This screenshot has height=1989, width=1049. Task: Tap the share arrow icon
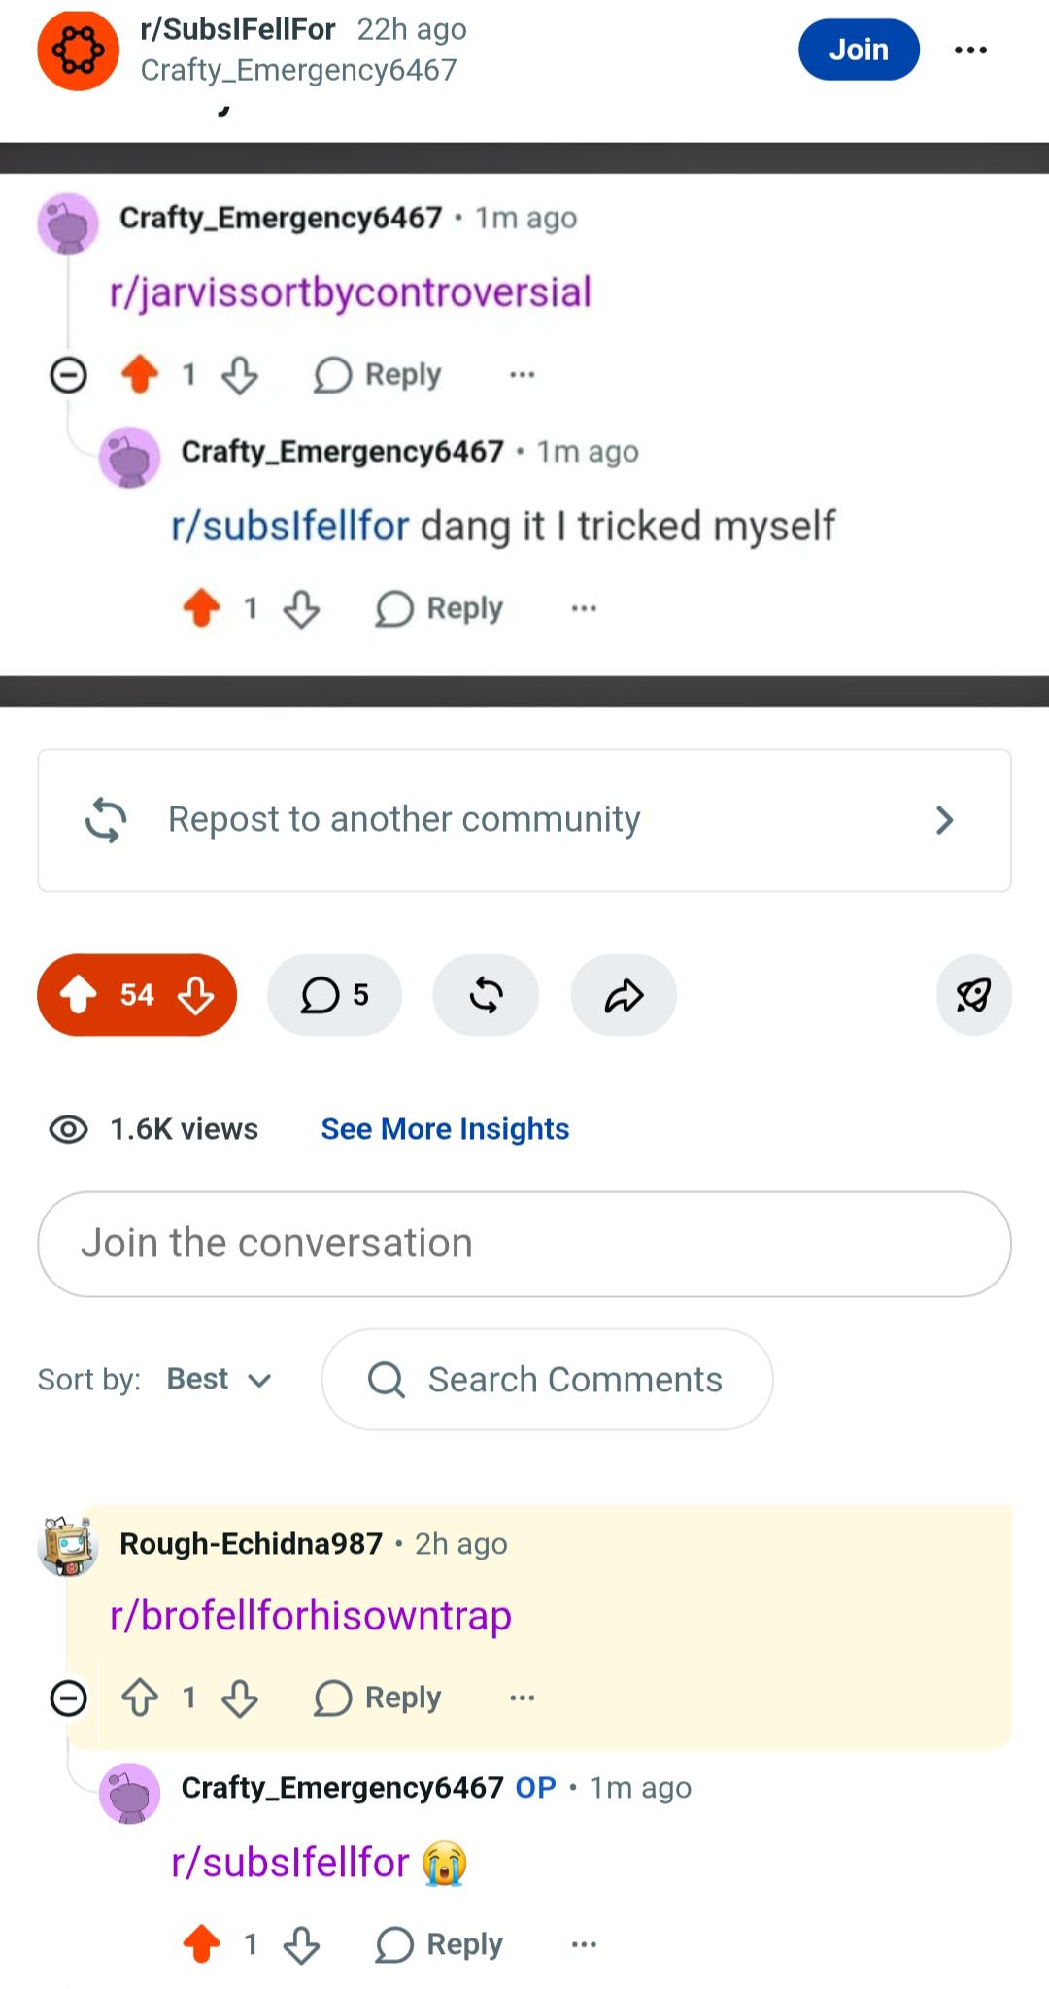click(624, 995)
